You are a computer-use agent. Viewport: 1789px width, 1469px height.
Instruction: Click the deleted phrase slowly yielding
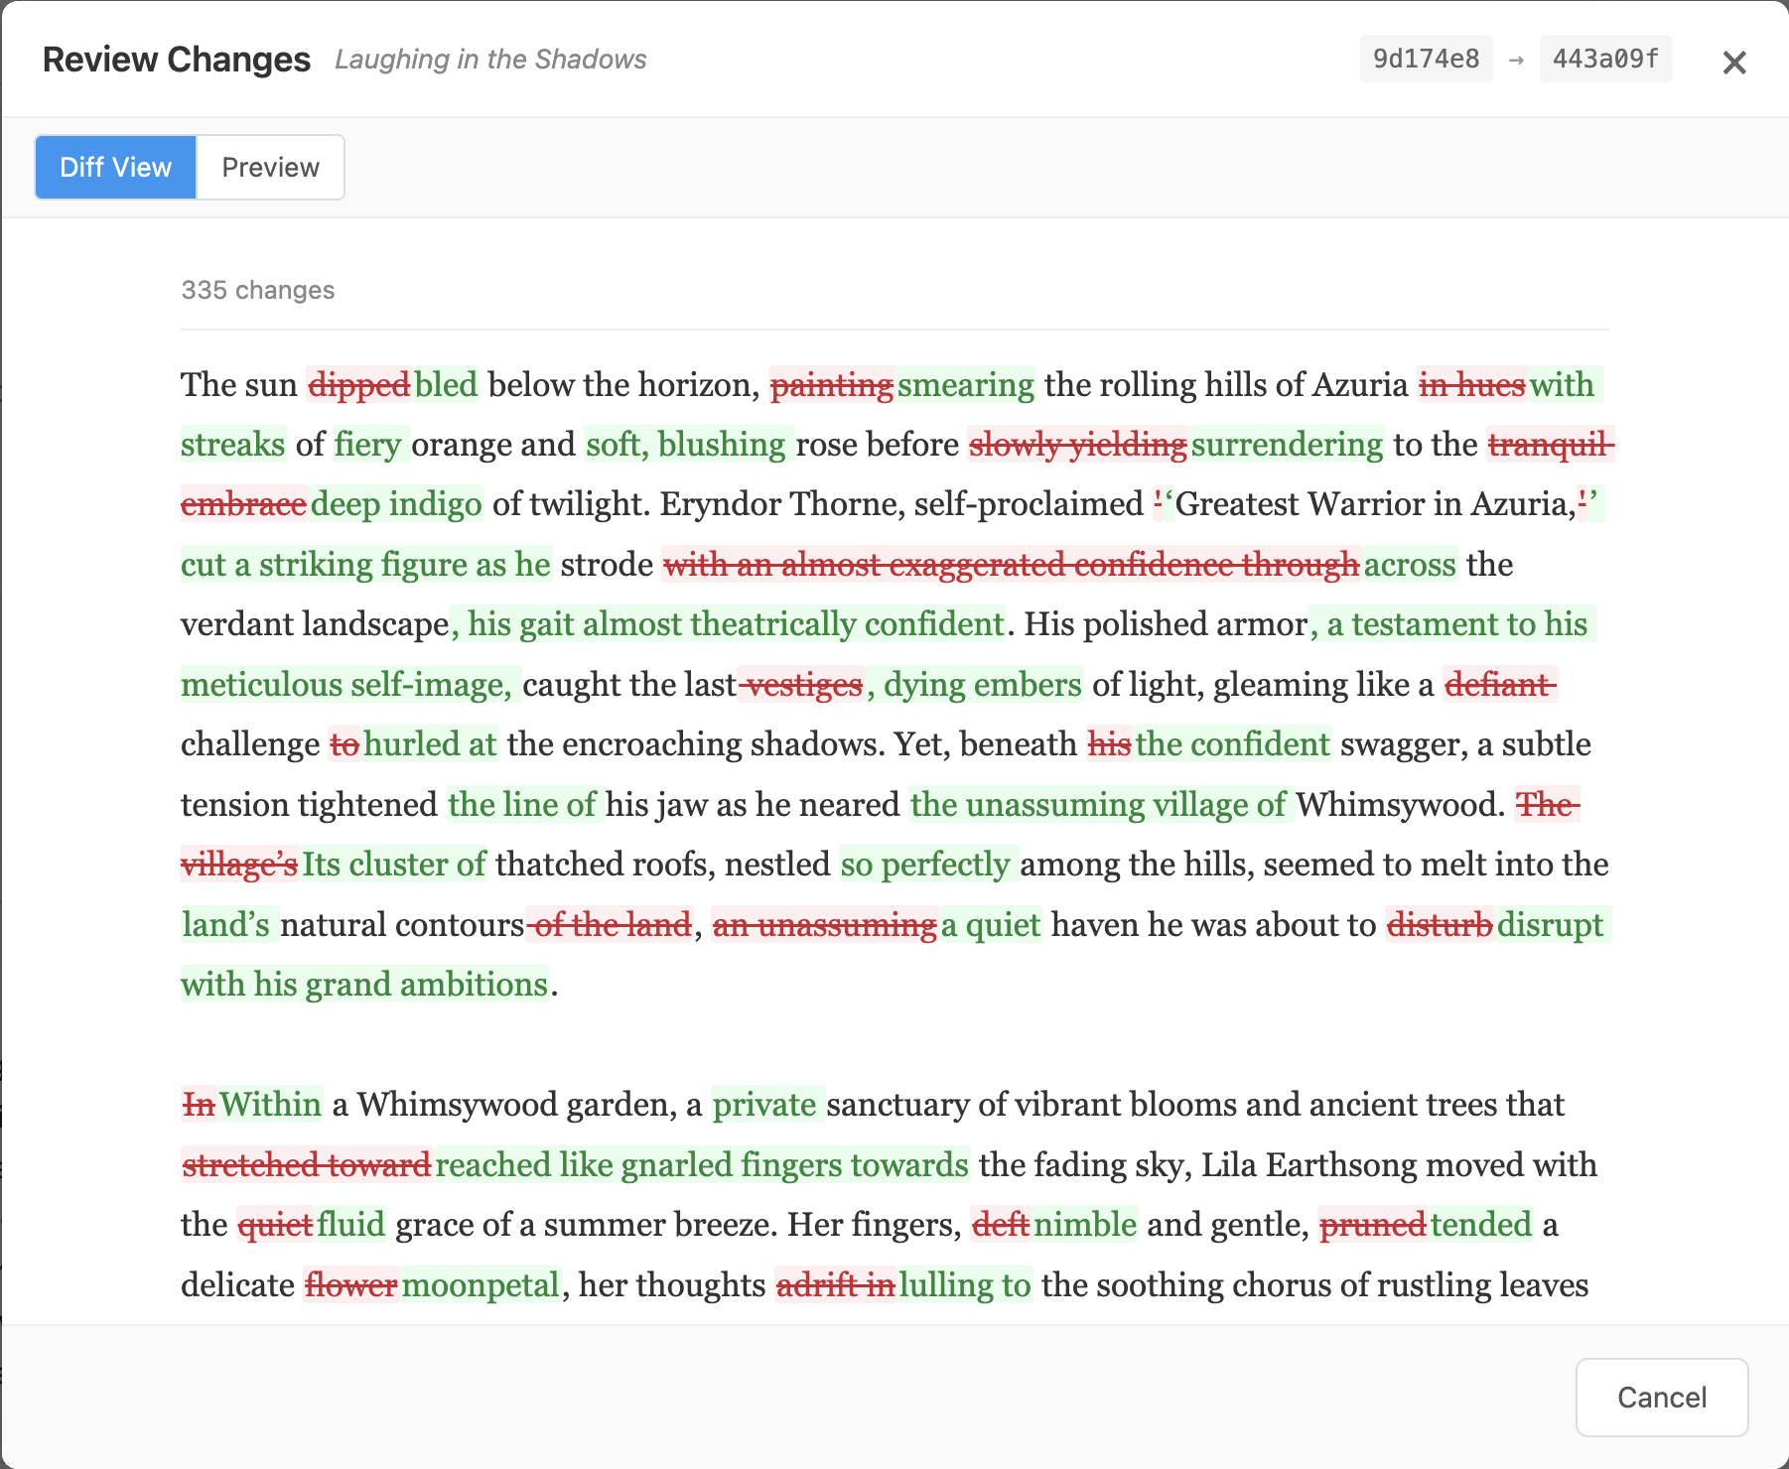[1077, 445]
